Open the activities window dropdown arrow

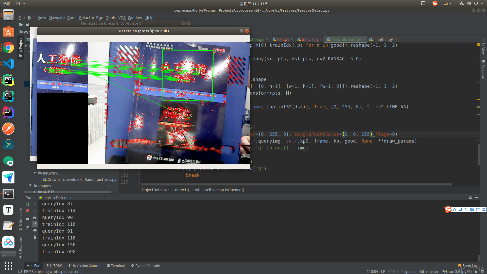click(x=24, y=3)
